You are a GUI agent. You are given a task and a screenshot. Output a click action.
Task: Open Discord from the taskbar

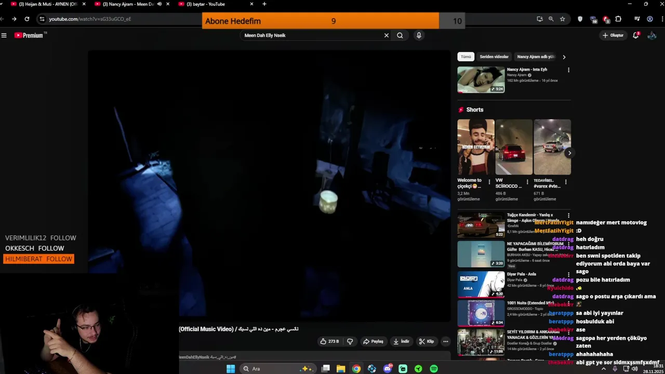coord(388,369)
